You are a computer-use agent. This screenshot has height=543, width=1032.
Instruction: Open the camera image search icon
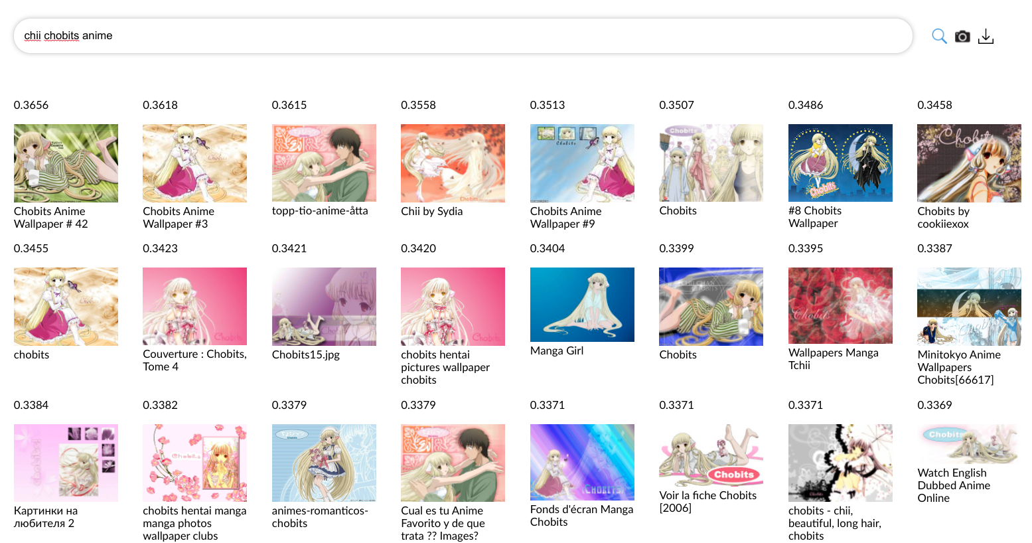coord(962,37)
